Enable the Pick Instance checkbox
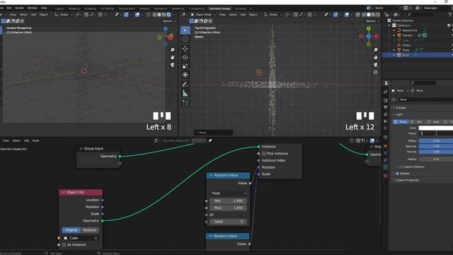 pyautogui.click(x=264, y=154)
